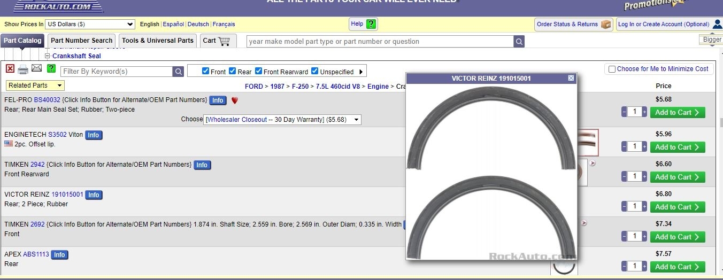Viewport: 723px width, 280px height.
Task: Click the Bigger text size button
Action: click(x=712, y=40)
